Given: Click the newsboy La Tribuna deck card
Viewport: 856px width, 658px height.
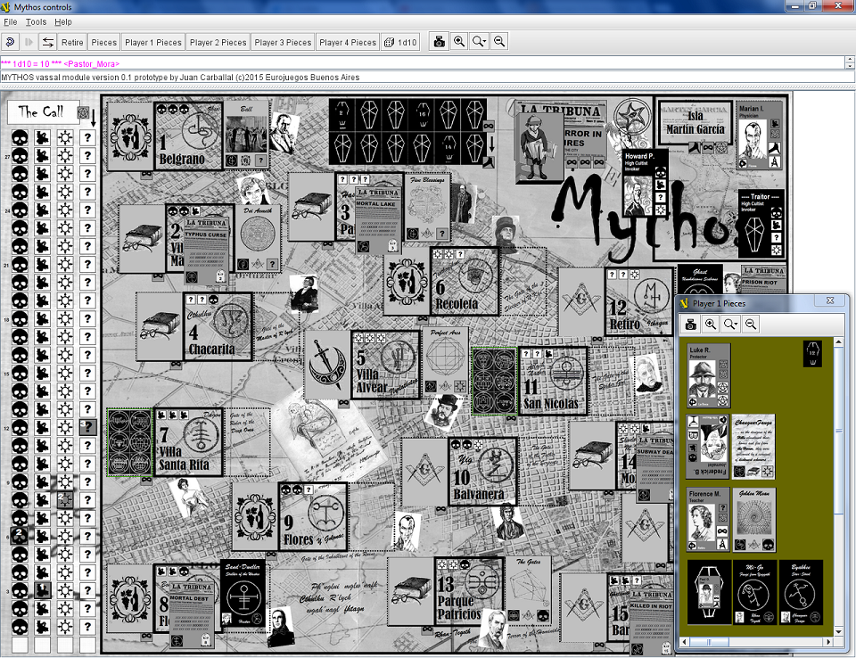Looking at the screenshot, I should pos(539,147).
